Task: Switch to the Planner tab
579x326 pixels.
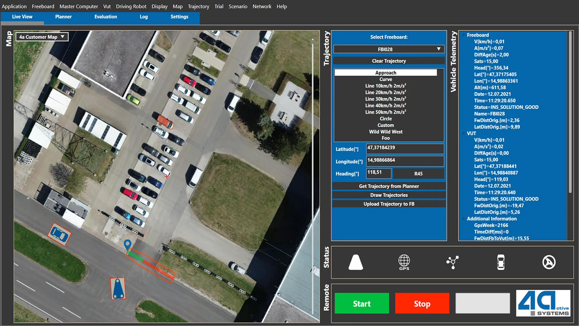Action: (x=63, y=17)
